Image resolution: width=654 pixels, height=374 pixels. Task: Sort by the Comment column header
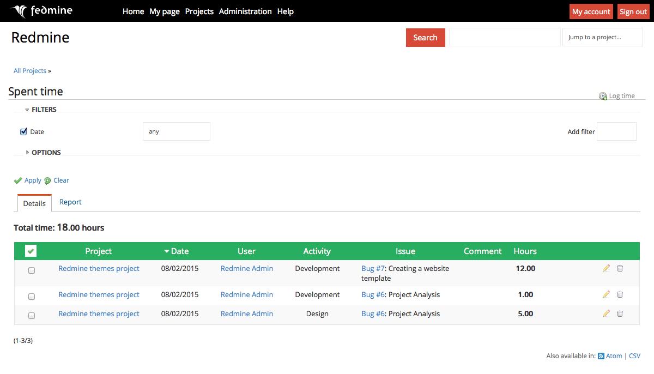[483, 251]
